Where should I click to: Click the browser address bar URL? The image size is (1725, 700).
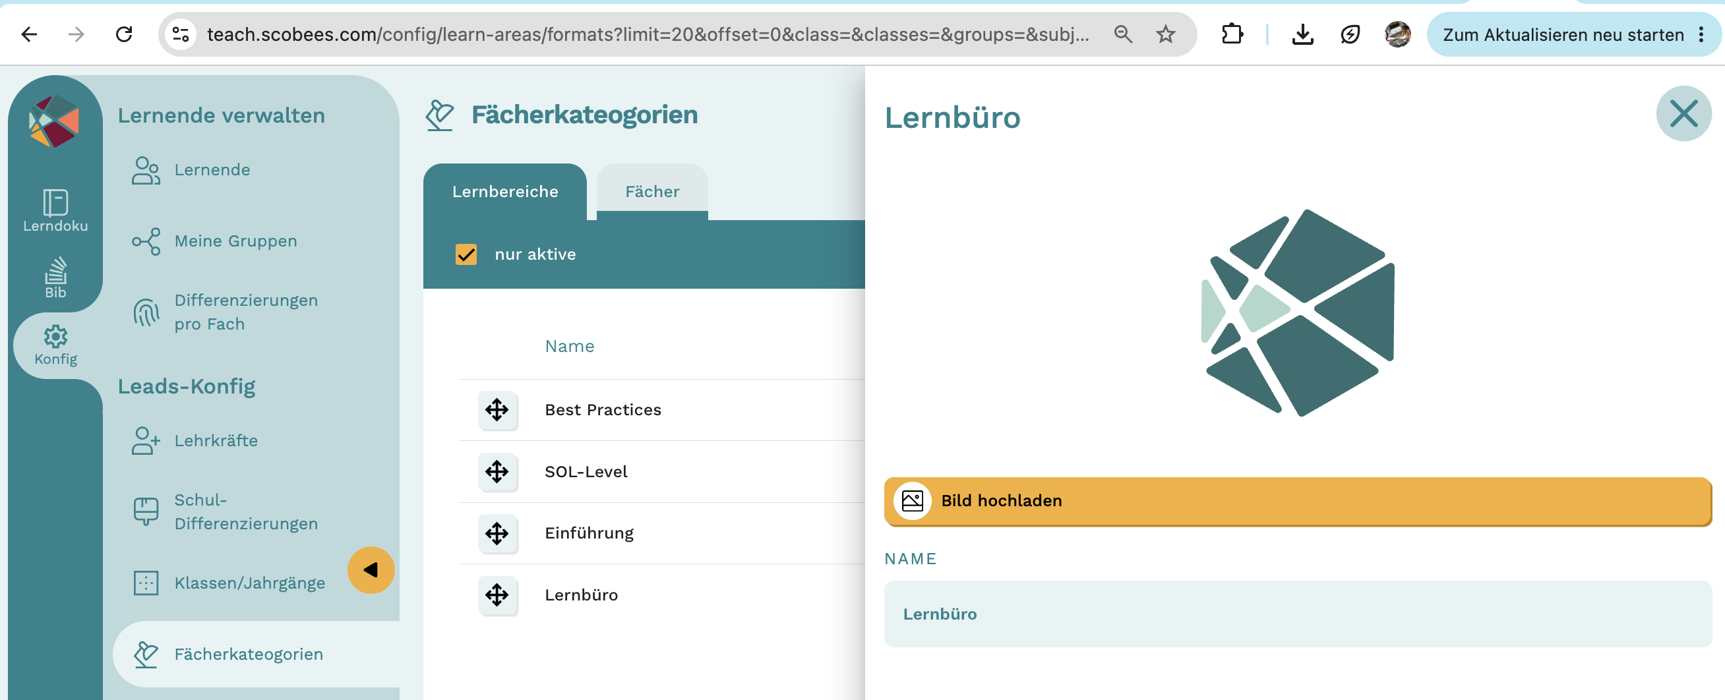(648, 34)
